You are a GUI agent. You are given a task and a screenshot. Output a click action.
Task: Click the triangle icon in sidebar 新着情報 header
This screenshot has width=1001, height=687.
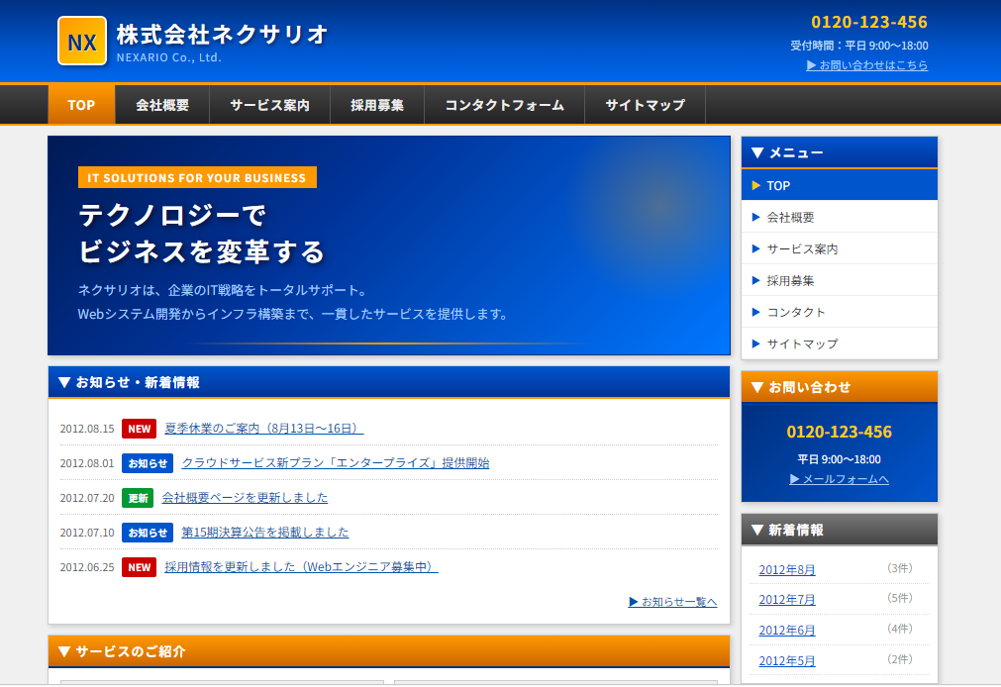757,530
